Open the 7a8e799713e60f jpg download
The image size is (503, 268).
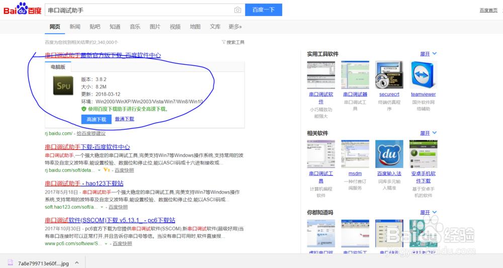pyautogui.click(x=43, y=263)
